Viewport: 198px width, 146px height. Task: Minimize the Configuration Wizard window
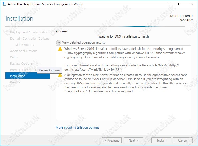coord(168,4)
